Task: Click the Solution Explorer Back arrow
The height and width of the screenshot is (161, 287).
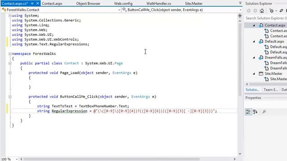Action: coord(248,11)
